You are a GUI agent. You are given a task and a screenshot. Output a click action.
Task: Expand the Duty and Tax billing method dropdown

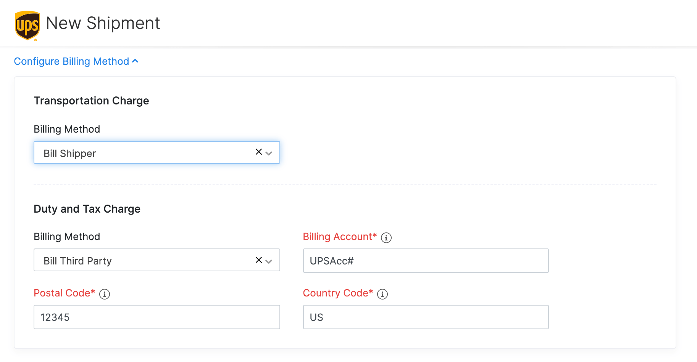pyautogui.click(x=269, y=260)
